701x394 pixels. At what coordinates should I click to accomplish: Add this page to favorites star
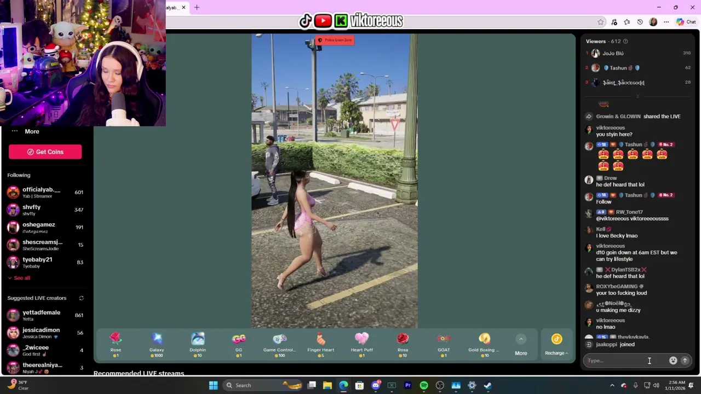[x=601, y=22]
